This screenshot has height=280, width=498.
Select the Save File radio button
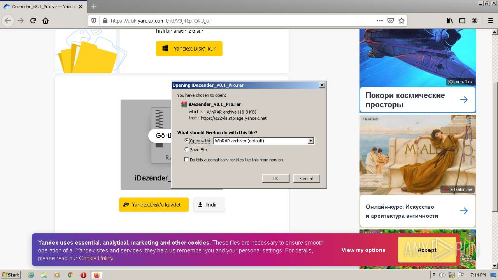pos(187,149)
